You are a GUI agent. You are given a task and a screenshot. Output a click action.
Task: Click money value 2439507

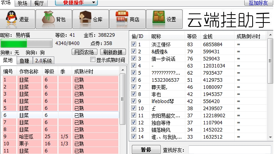pyautogui.click(x=213, y=108)
